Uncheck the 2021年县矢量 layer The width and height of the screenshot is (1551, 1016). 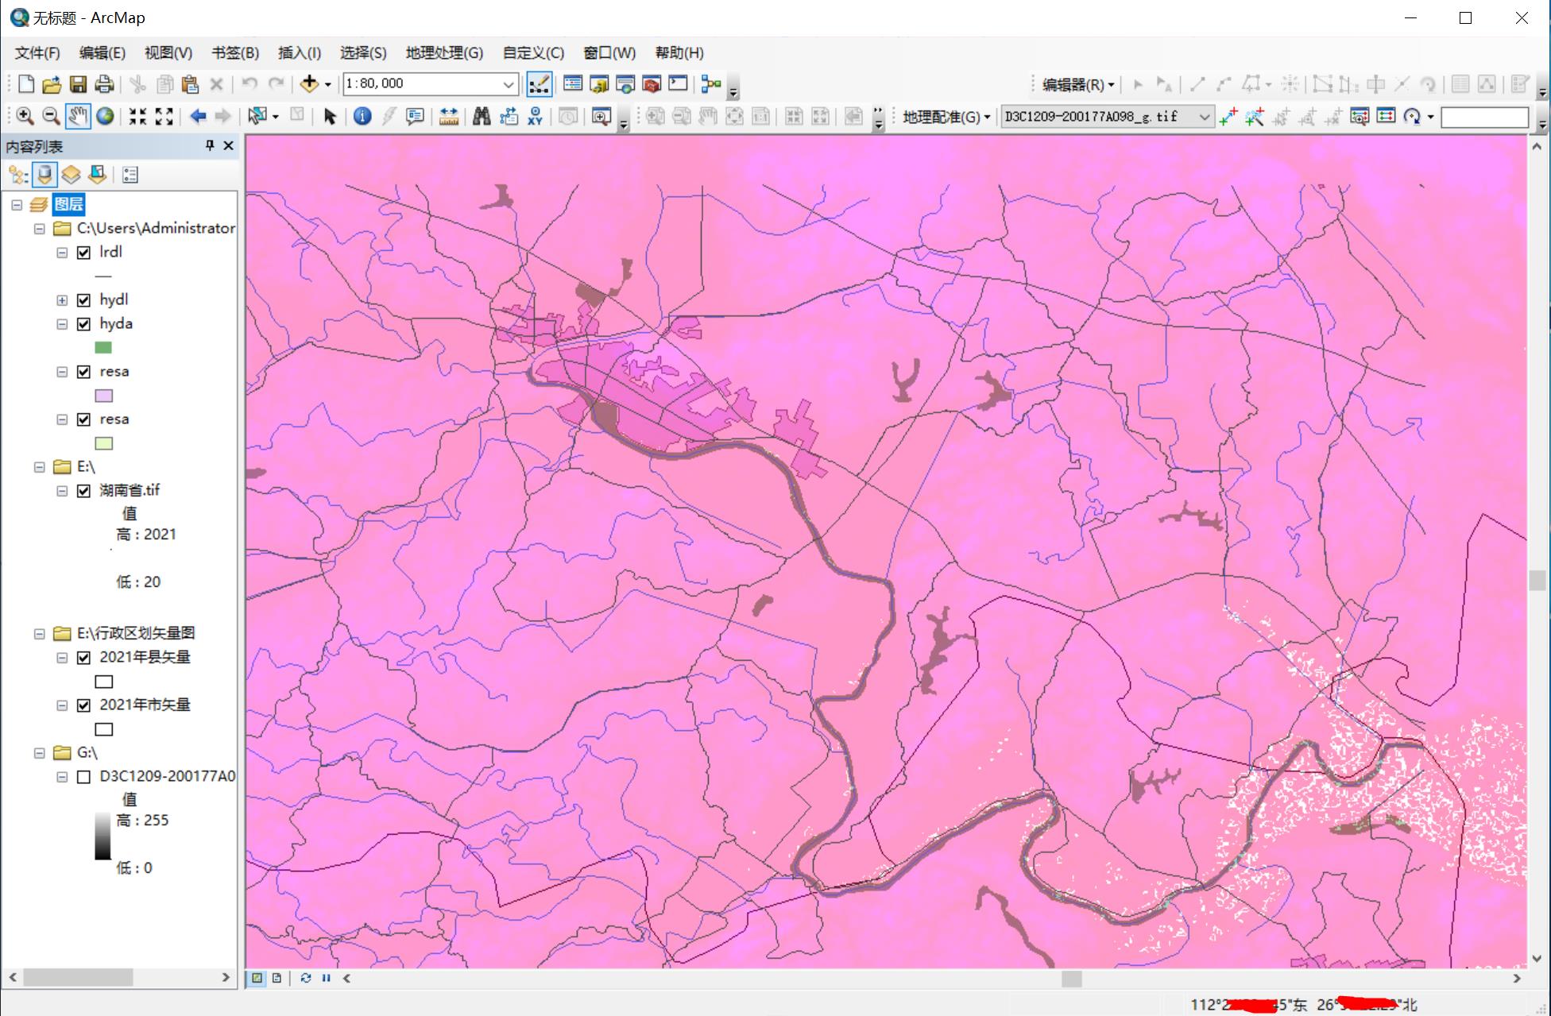point(83,658)
